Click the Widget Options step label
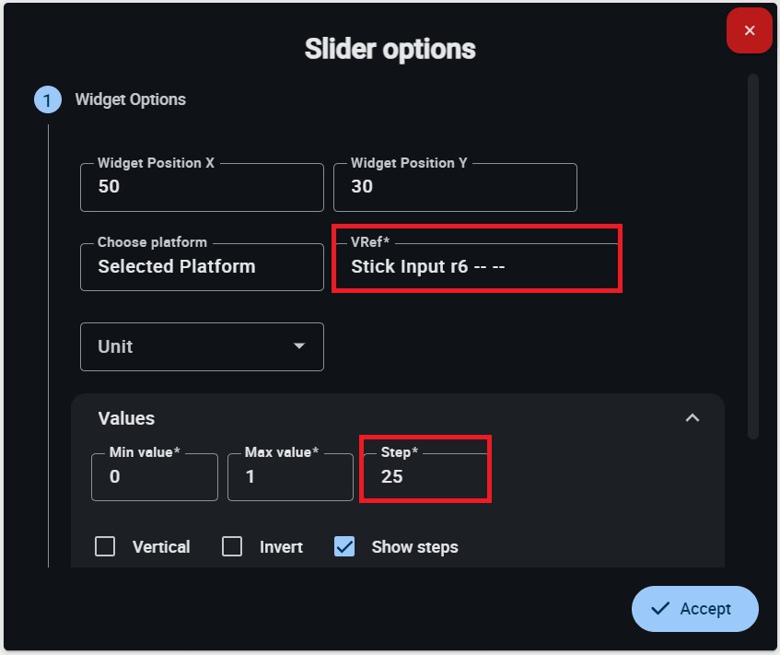780x655 pixels. click(x=130, y=99)
